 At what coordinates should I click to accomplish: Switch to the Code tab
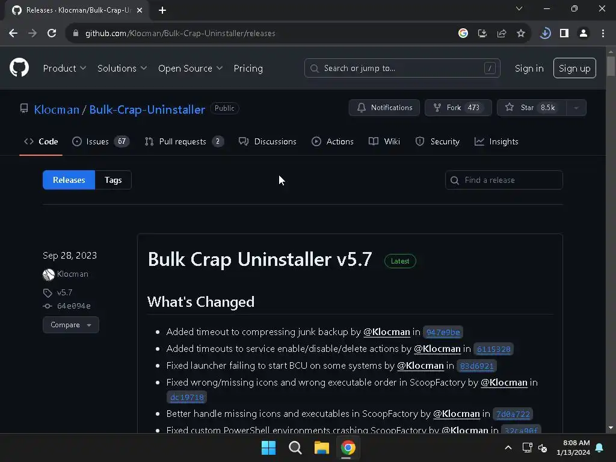41,141
